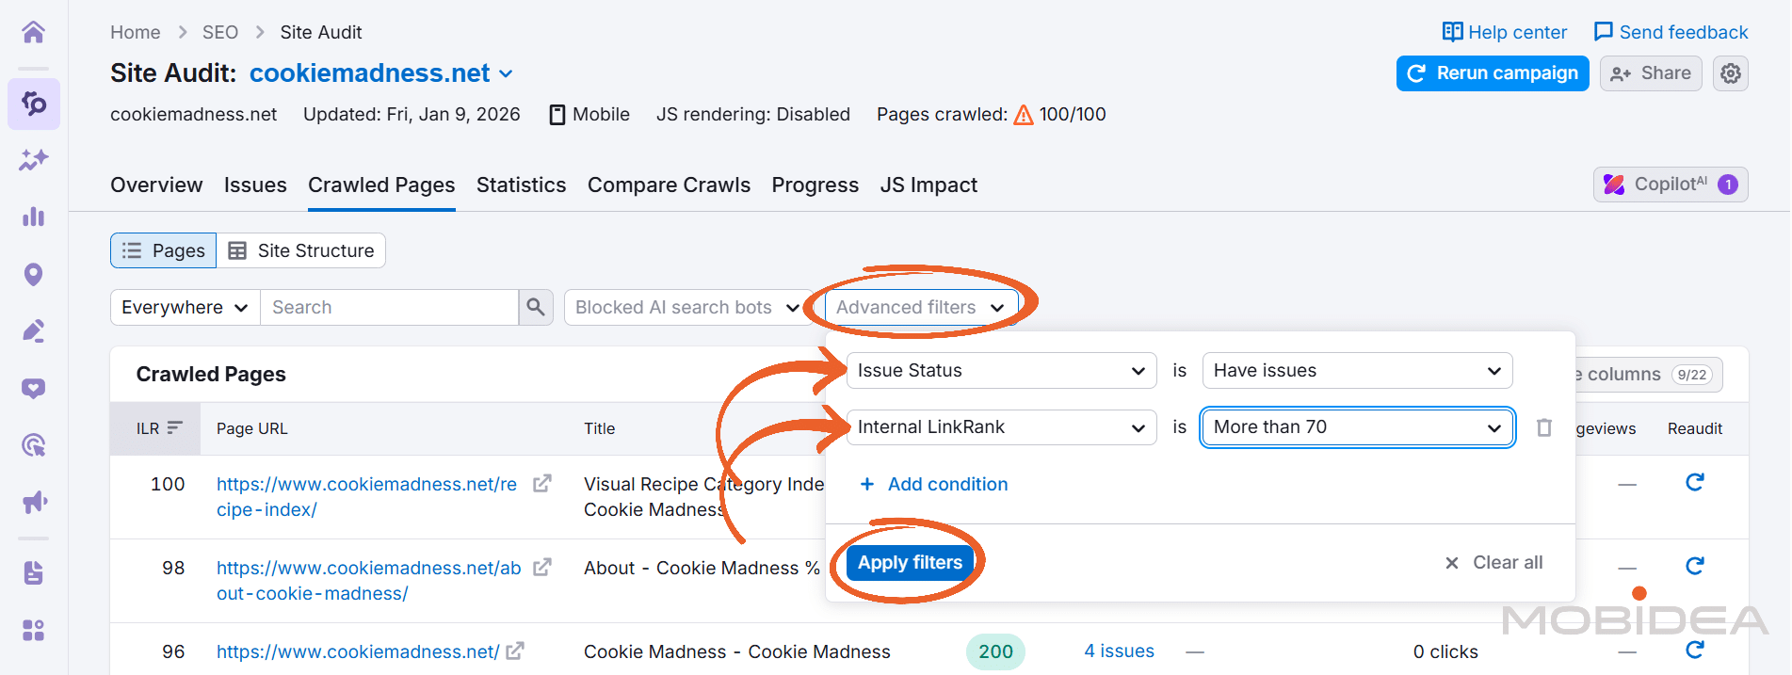Click Clear all filters

1493,563
